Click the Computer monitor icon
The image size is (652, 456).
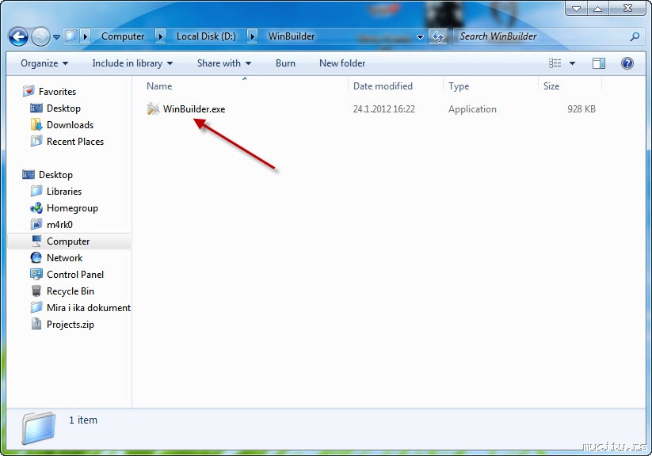point(36,241)
